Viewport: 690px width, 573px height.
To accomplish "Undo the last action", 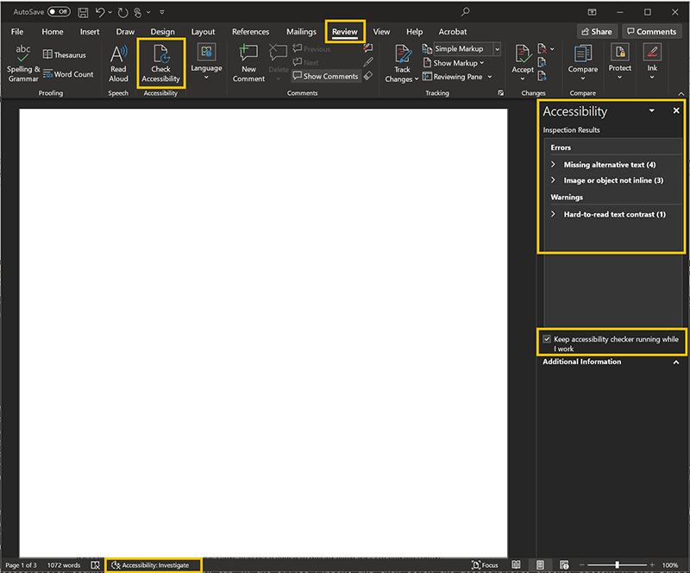I will [x=100, y=13].
